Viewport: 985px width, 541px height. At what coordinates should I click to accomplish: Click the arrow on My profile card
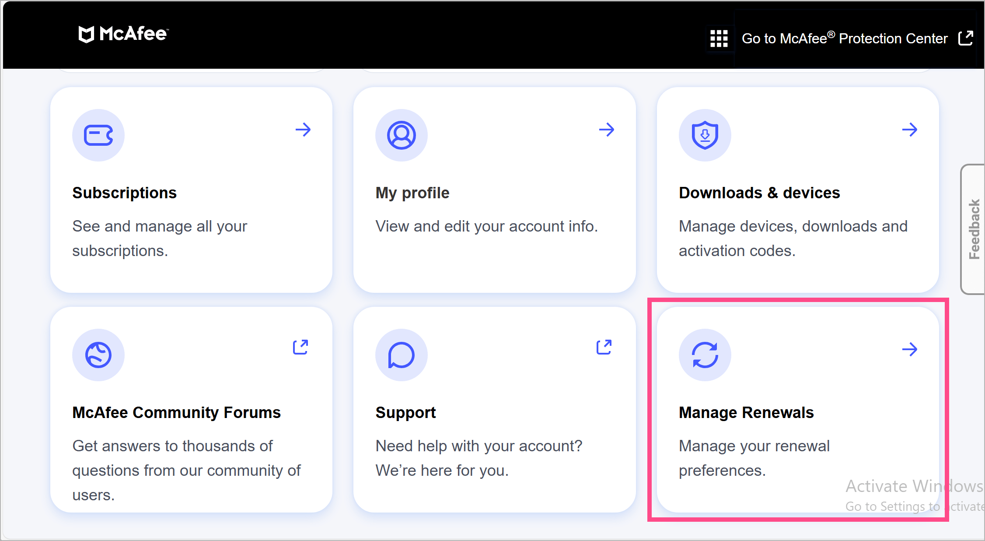pyautogui.click(x=606, y=130)
